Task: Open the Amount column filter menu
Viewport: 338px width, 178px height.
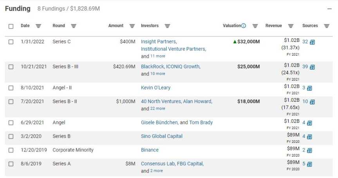Action: click(x=132, y=26)
